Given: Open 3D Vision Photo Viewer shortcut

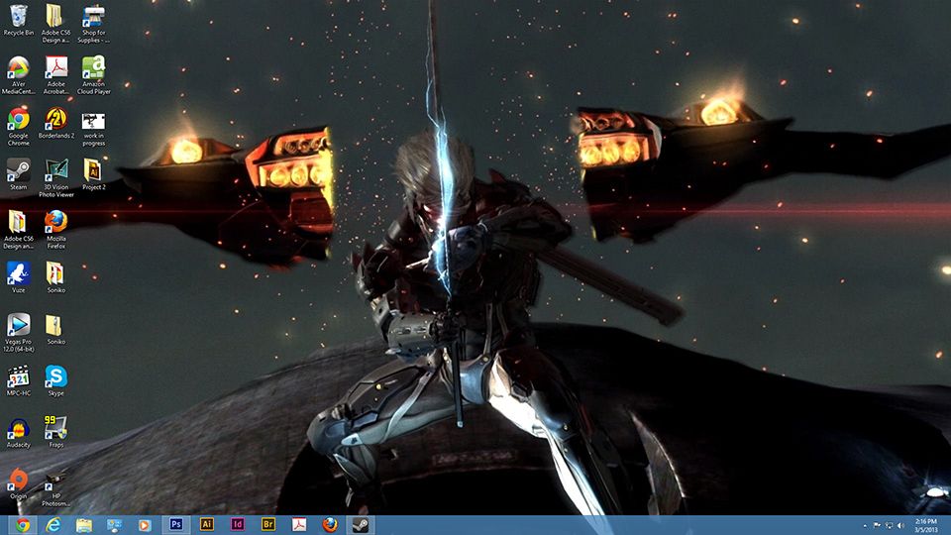Looking at the screenshot, I should pyautogui.click(x=55, y=178).
